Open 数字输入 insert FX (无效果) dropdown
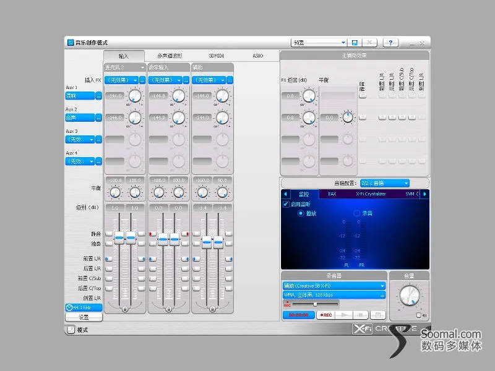The image size is (495, 371). (165, 80)
